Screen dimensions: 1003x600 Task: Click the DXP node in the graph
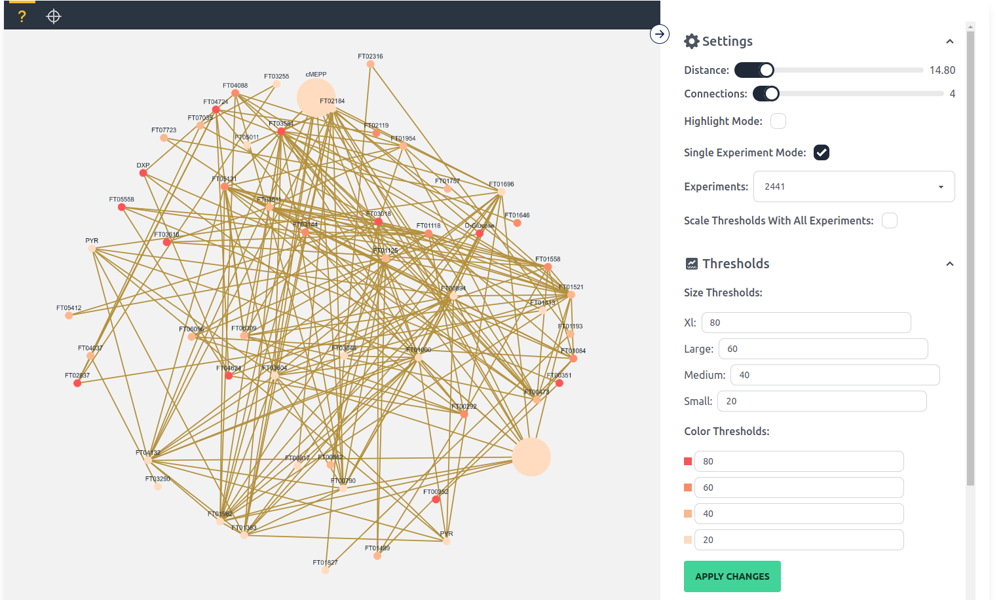(143, 173)
